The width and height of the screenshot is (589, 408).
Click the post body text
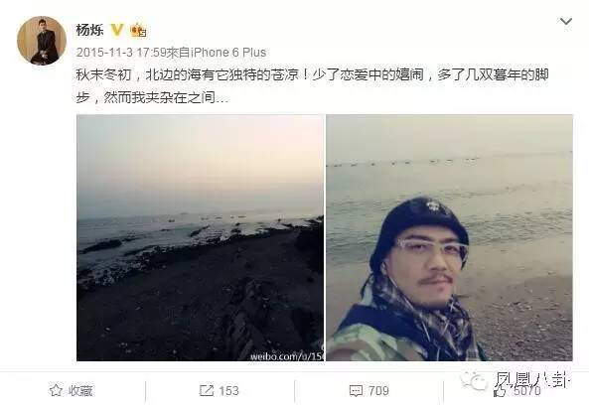tap(313, 86)
